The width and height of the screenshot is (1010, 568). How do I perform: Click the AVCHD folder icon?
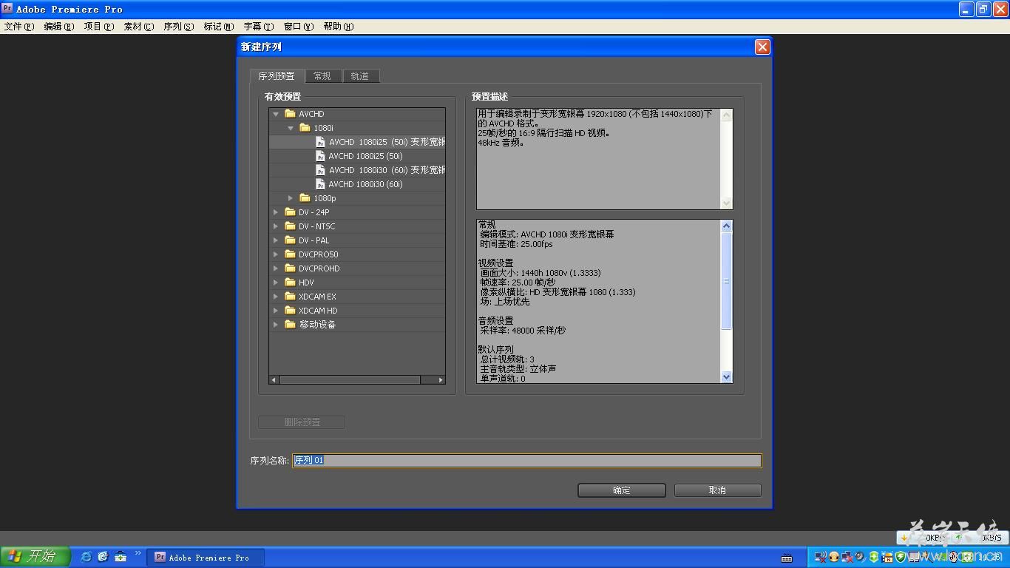point(290,114)
